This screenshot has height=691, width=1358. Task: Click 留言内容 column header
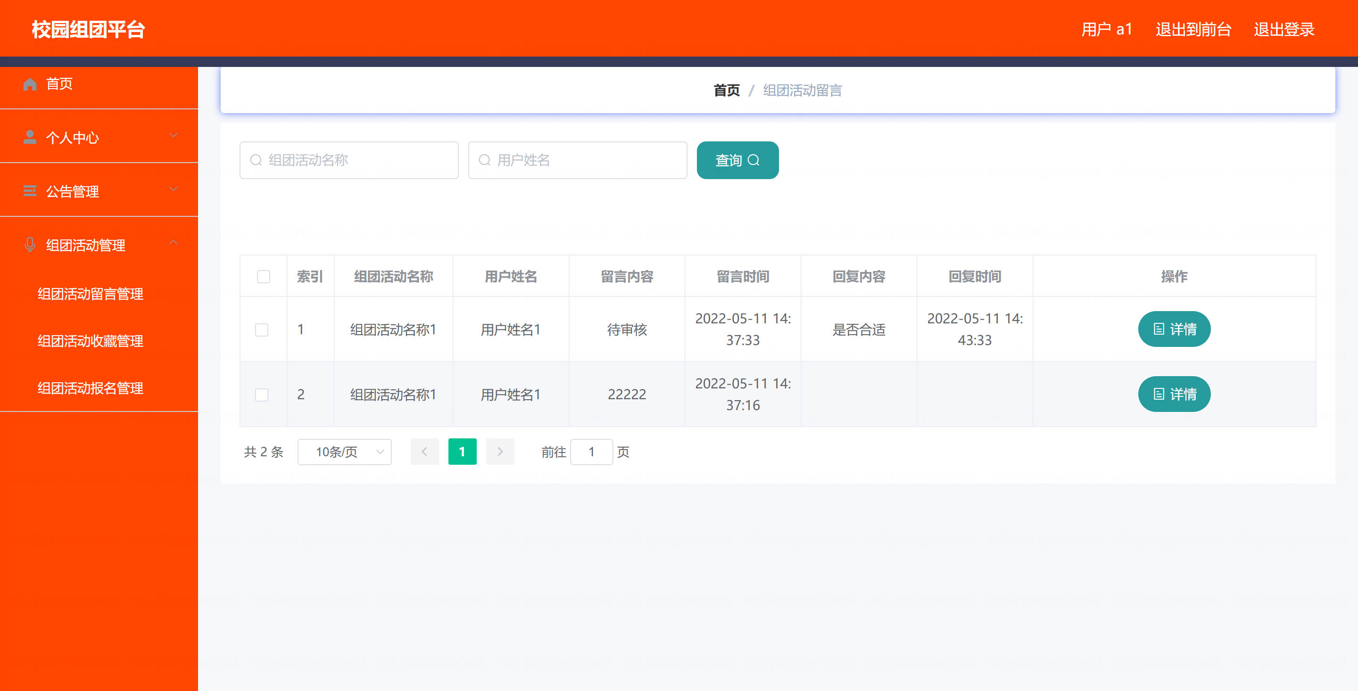point(627,277)
